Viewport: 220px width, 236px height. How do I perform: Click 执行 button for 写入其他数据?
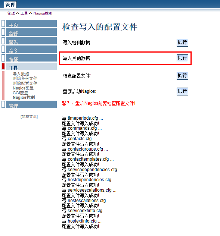[x=182, y=58]
